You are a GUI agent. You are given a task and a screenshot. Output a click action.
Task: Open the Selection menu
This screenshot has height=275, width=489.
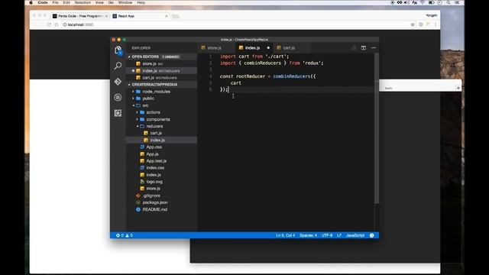(83, 2)
